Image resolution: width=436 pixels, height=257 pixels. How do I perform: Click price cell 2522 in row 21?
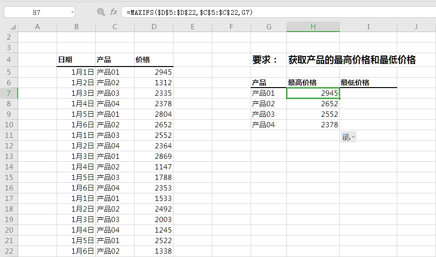[x=154, y=241]
